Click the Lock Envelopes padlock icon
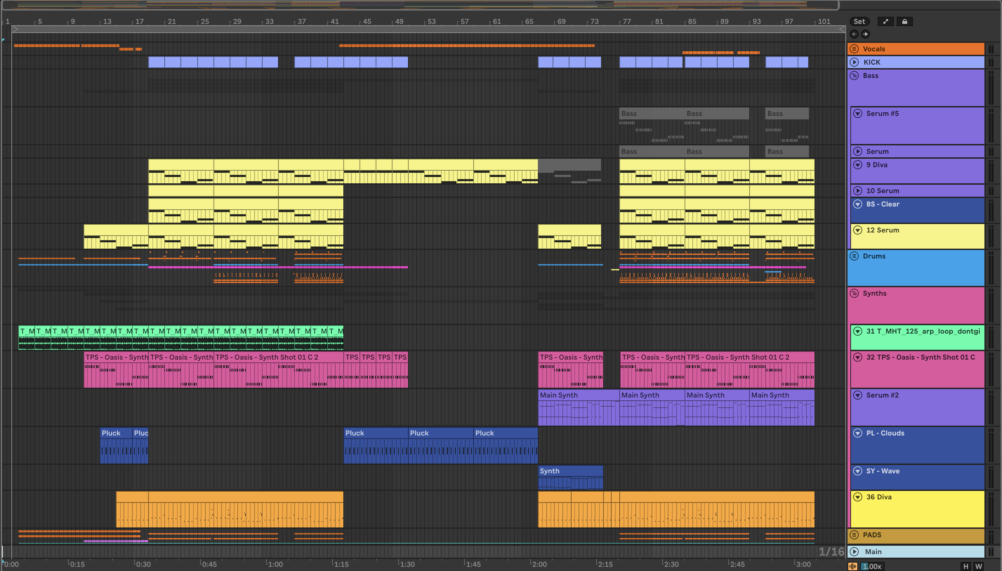Viewport: 1002px width, 571px height. (x=904, y=21)
